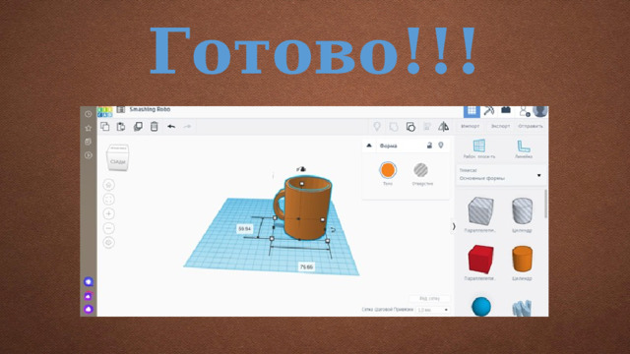
Task: Click the invite collaborator icon
Action: [524, 111]
